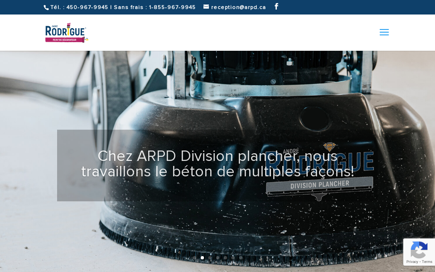Image resolution: width=435 pixels, height=272 pixels.
Task: Click the slide heading about ARPD Division plancher
Action: (217, 164)
